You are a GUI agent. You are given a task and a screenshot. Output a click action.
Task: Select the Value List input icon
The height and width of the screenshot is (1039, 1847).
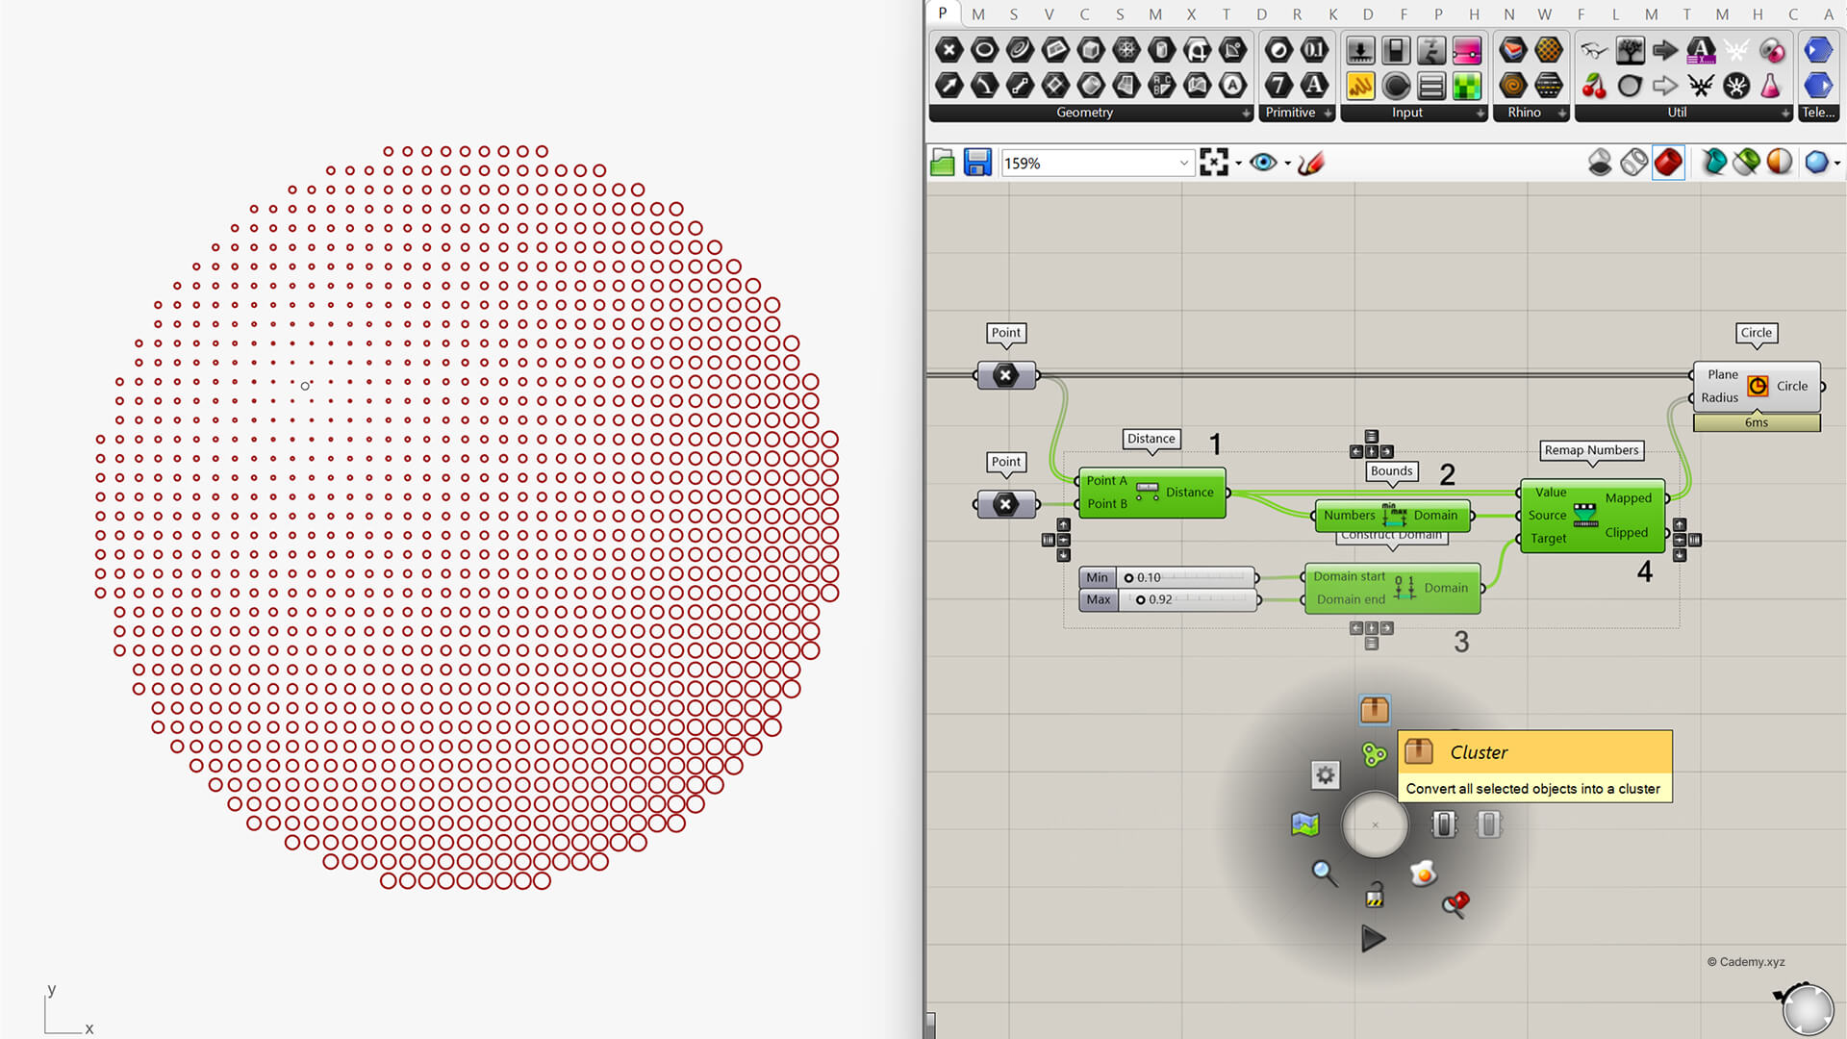1431,86
